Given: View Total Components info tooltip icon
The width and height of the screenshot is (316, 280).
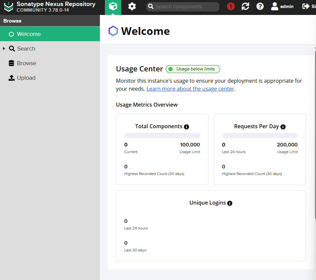Looking at the screenshot, I should [186, 127].
